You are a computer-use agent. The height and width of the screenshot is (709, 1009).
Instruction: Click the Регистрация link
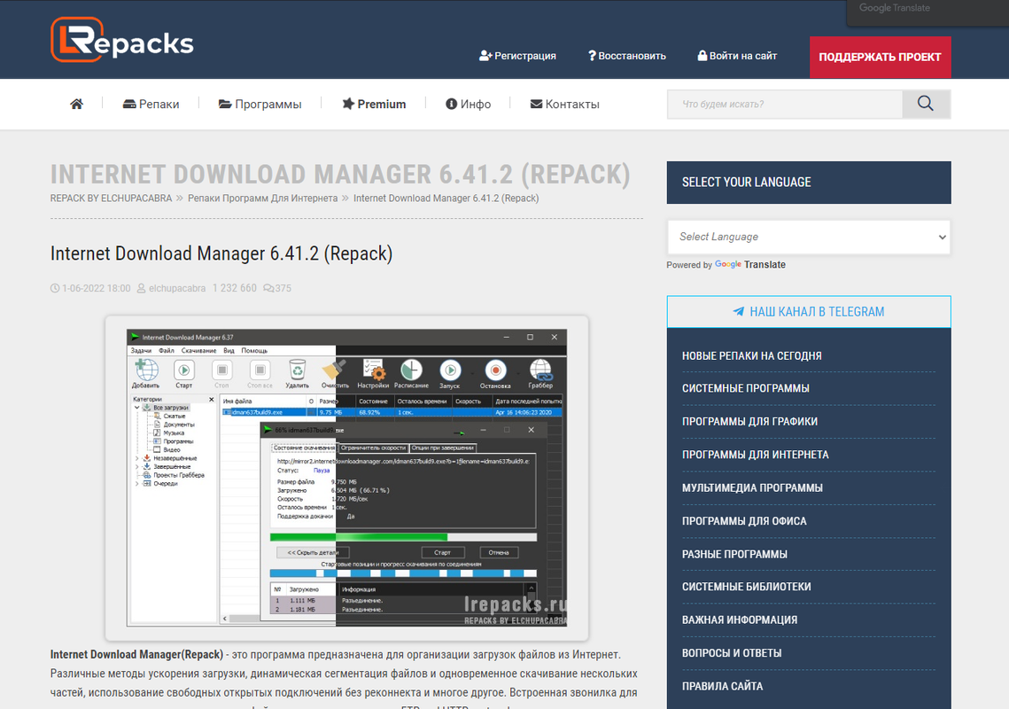[517, 56]
